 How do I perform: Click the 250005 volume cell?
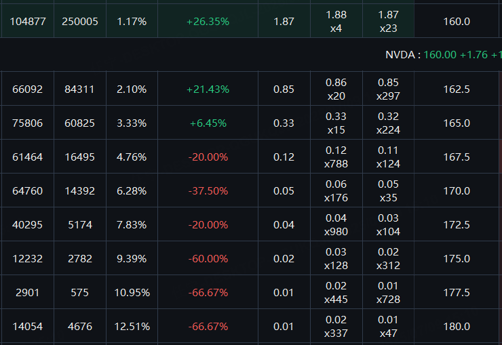coord(80,21)
